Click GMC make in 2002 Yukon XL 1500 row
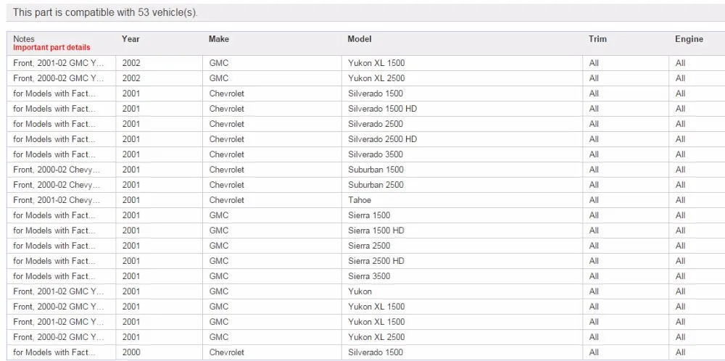725x361 pixels. (x=219, y=63)
